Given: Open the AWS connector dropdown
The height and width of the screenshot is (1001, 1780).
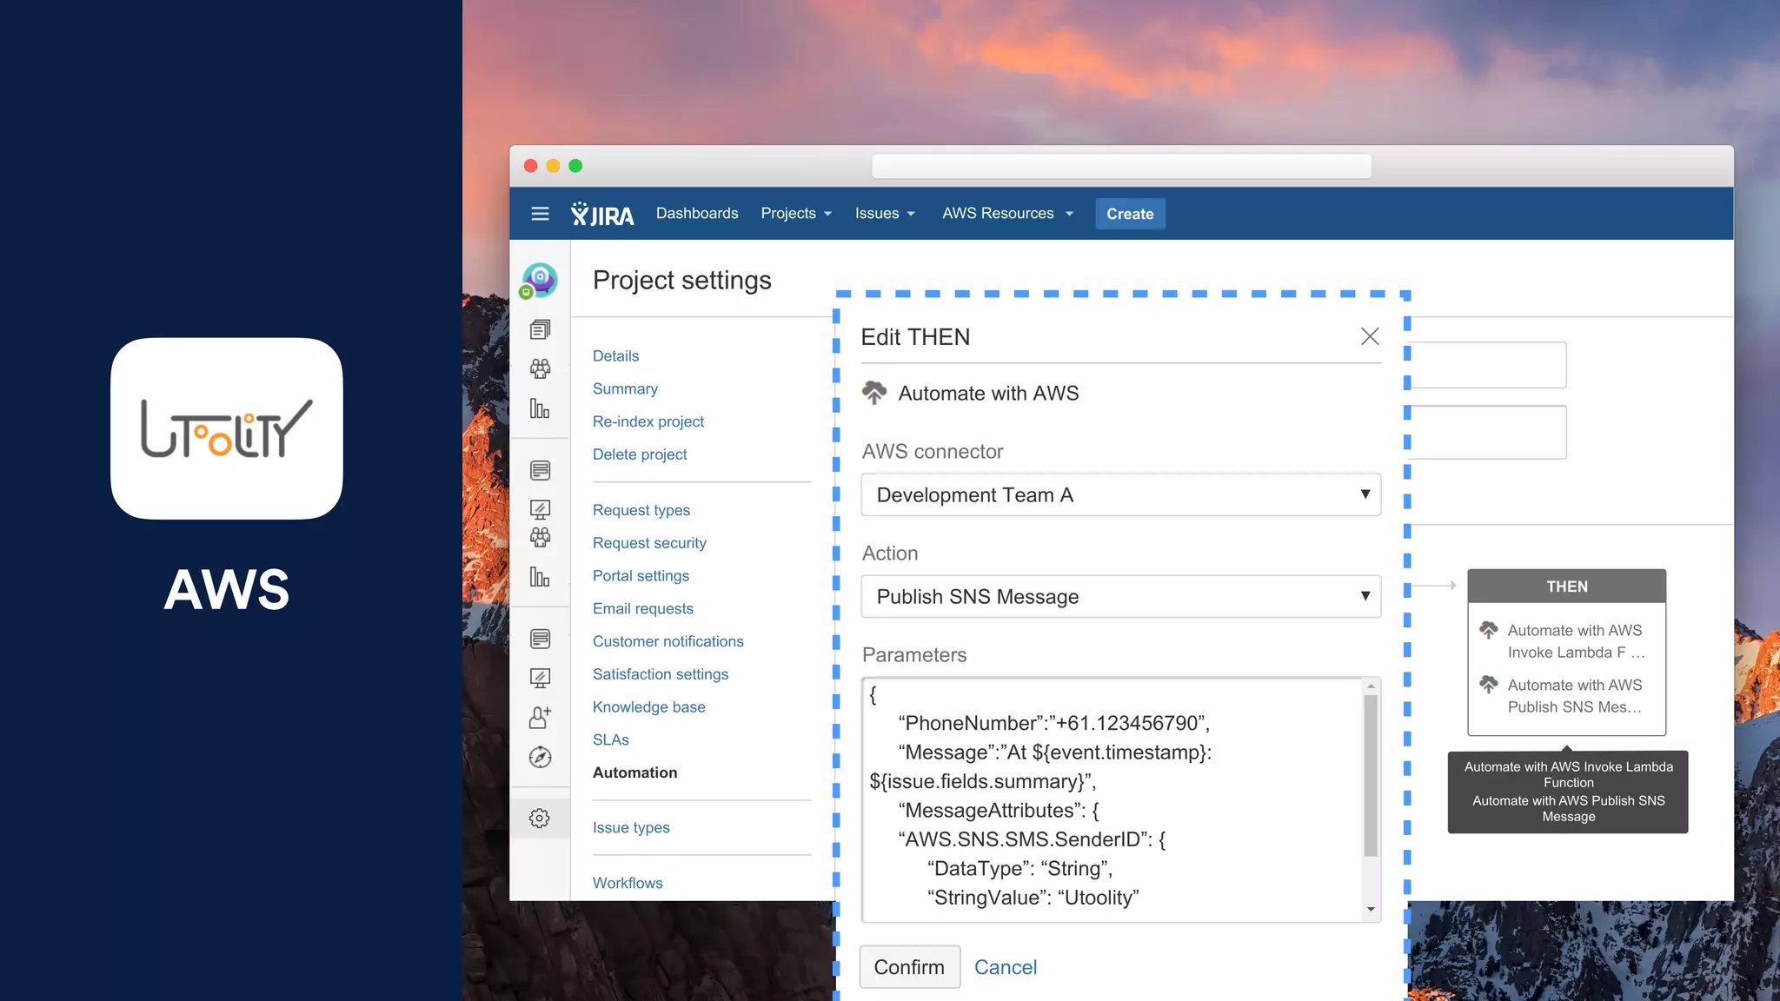Looking at the screenshot, I should point(1120,495).
